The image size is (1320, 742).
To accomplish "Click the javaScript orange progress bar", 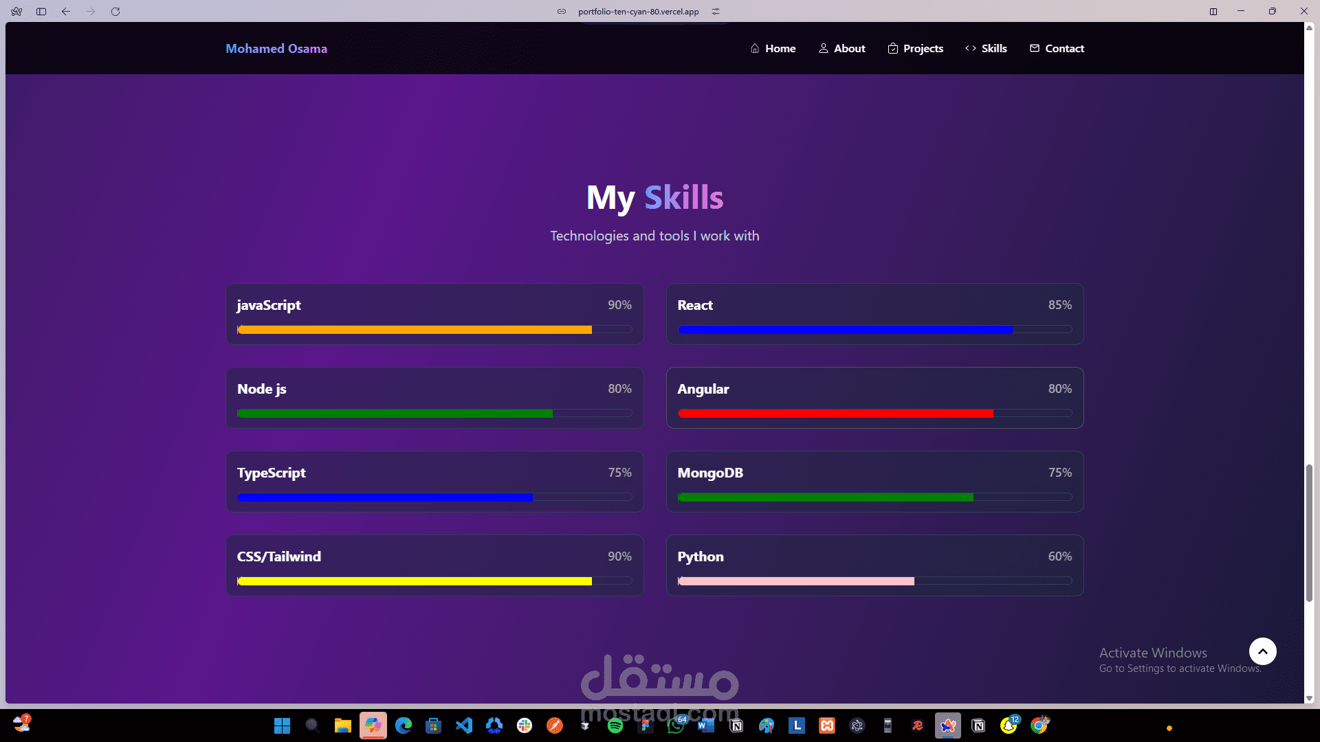I will click(x=415, y=330).
